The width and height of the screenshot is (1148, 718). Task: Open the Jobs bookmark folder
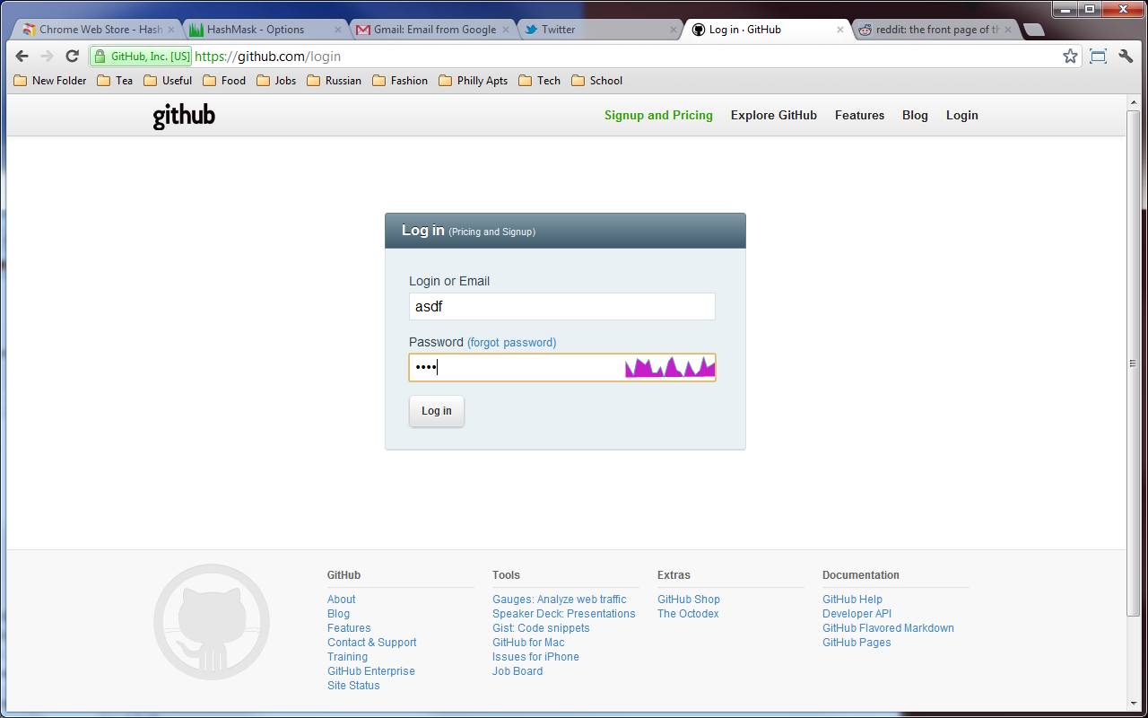(276, 81)
